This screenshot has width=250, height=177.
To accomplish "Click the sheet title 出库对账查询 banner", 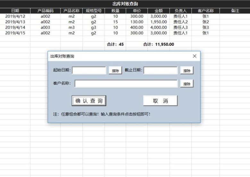I will pos(125,4).
